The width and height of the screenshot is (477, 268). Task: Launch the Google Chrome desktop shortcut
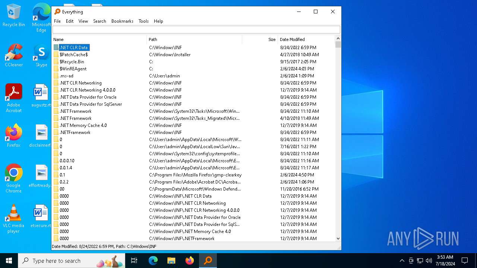click(13, 178)
